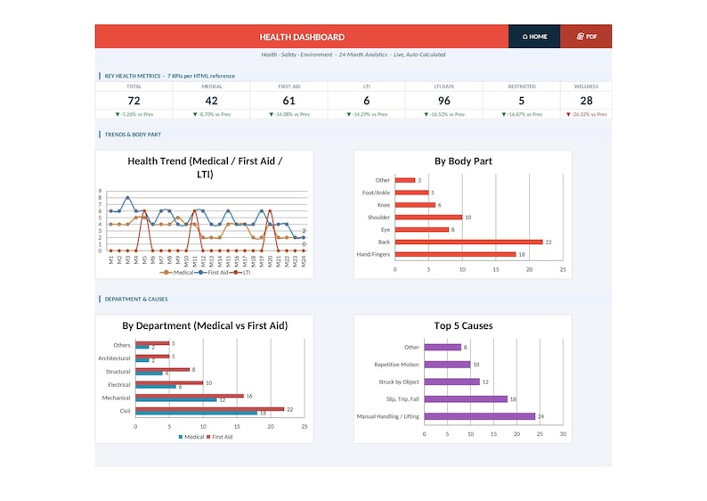
Task: Select the -26.32% vs Prev text
Action: (x=589, y=115)
